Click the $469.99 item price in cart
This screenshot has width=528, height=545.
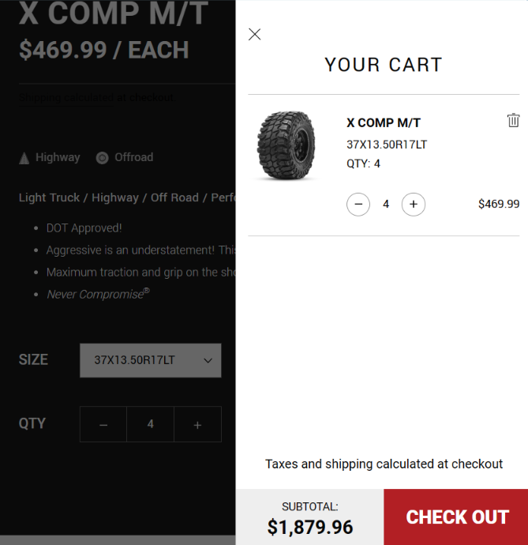[x=498, y=204]
